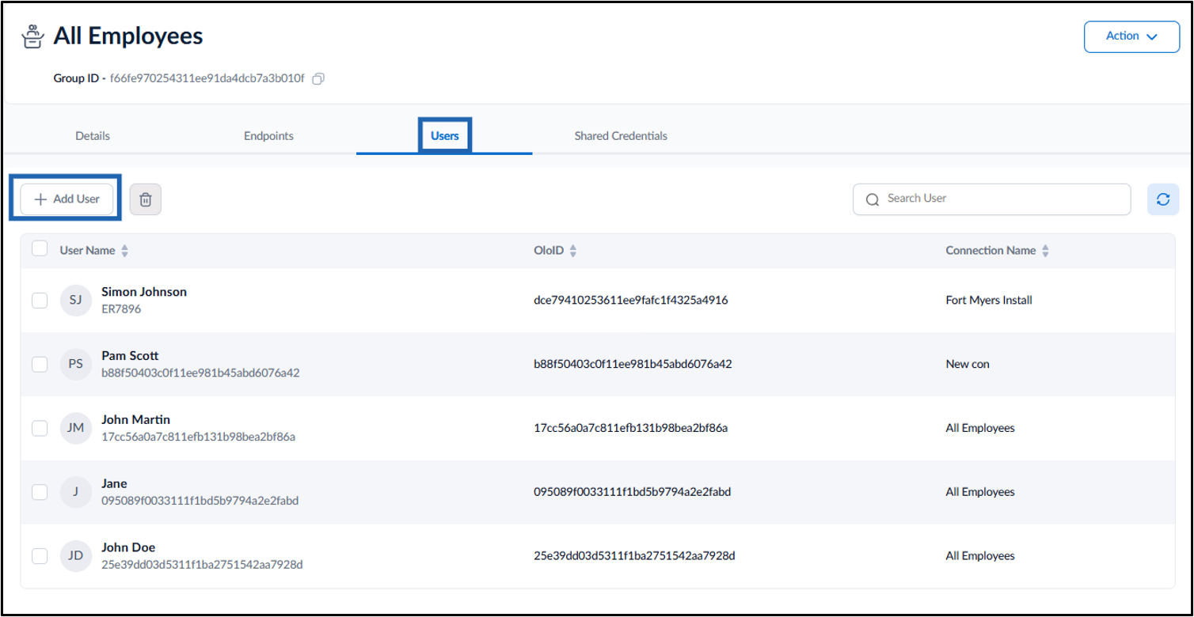Check the box for Pam Scott
This screenshot has width=1194, height=617.
40,365
